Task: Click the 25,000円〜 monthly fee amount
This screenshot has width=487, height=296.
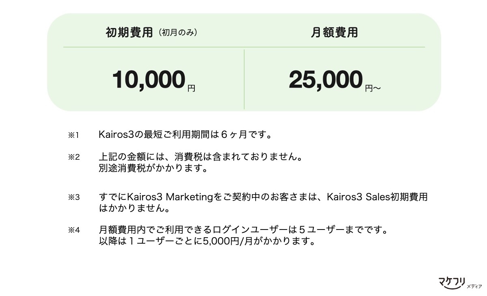Action: [x=335, y=80]
